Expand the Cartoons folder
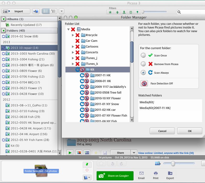 (x=73, y=47)
